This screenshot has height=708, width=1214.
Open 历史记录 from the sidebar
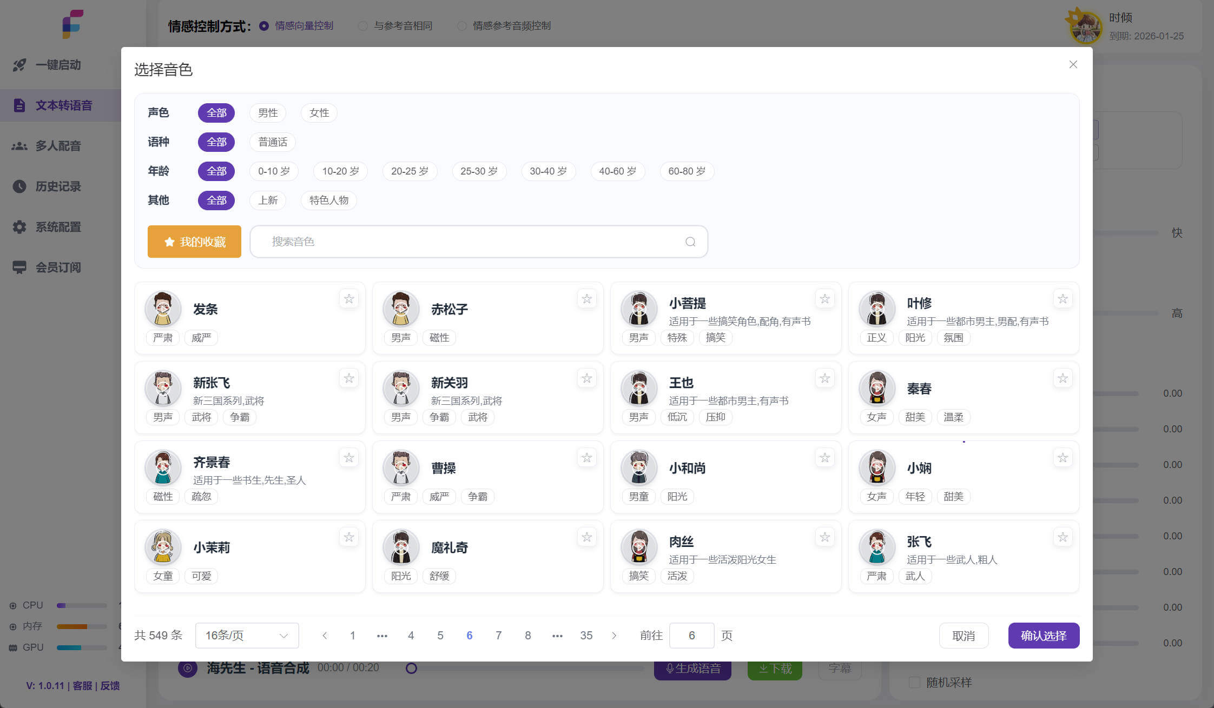click(58, 186)
